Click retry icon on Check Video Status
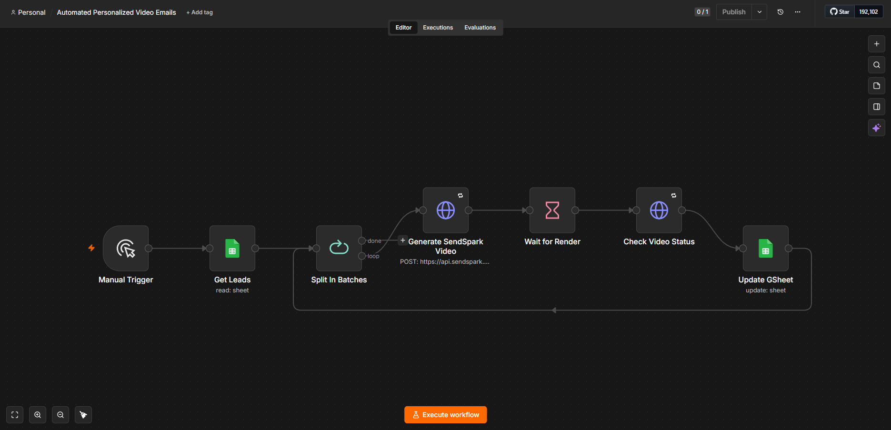 tap(674, 195)
